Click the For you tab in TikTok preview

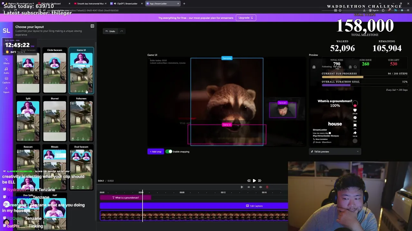[x=337, y=67]
